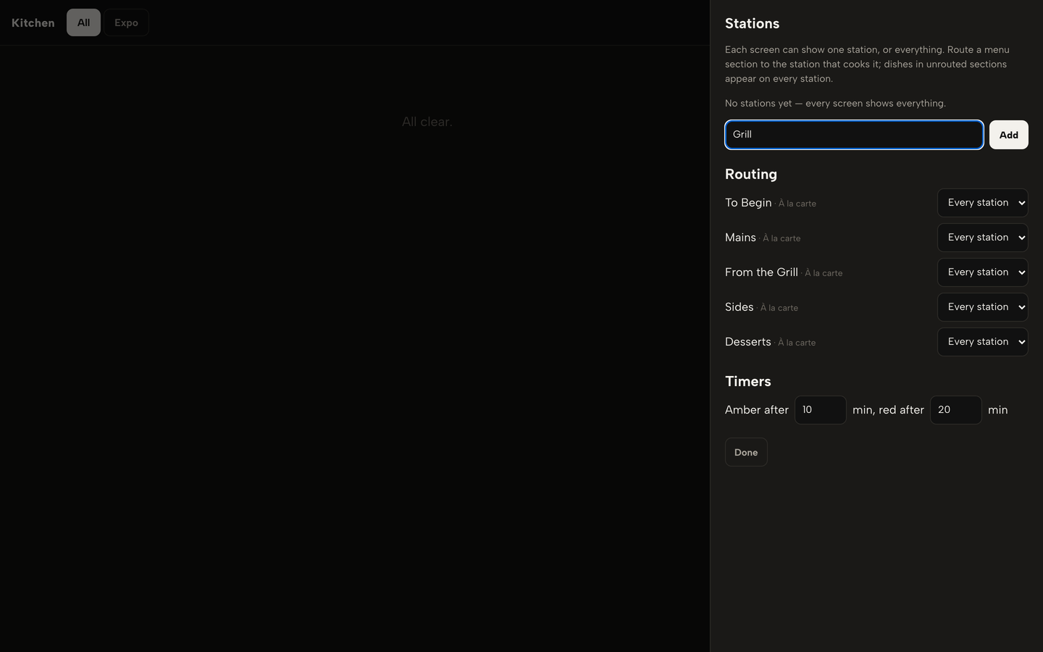The width and height of the screenshot is (1043, 652).
Task: Click the "Desserts" section label
Action: pos(747,342)
